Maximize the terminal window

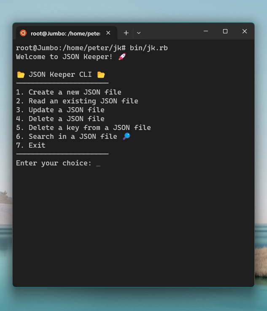point(225,31)
